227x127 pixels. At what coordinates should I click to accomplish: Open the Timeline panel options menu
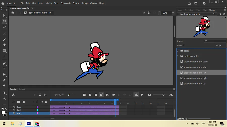click(174, 89)
